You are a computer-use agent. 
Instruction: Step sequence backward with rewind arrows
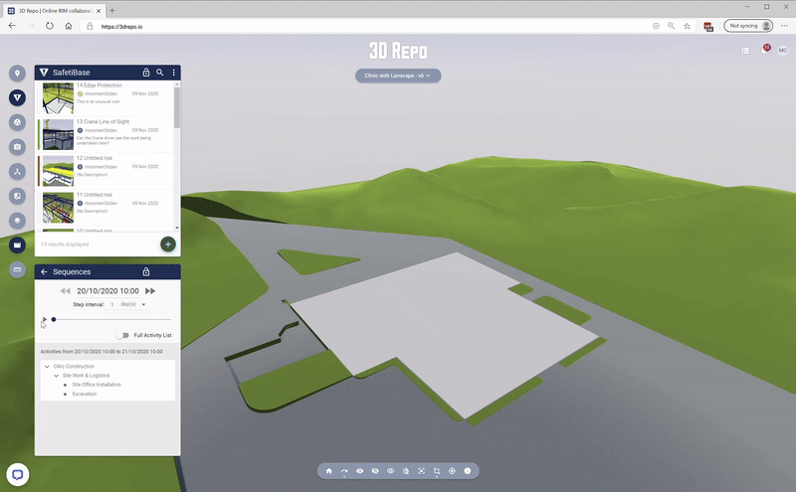pos(65,291)
